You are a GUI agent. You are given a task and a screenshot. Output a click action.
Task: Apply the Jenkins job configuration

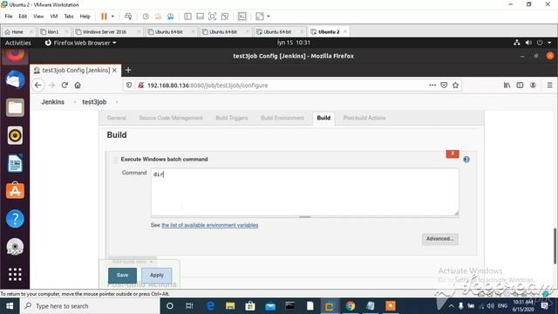157,276
